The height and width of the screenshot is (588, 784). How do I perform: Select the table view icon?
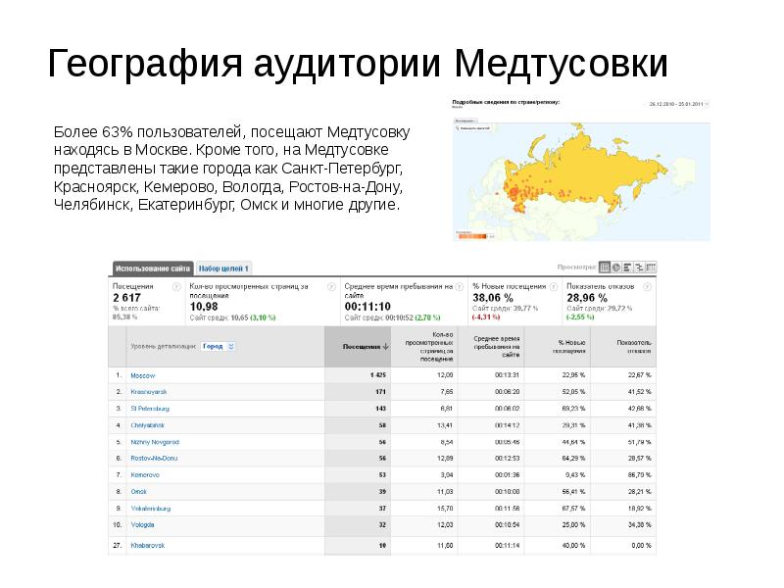(x=605, y=267)
